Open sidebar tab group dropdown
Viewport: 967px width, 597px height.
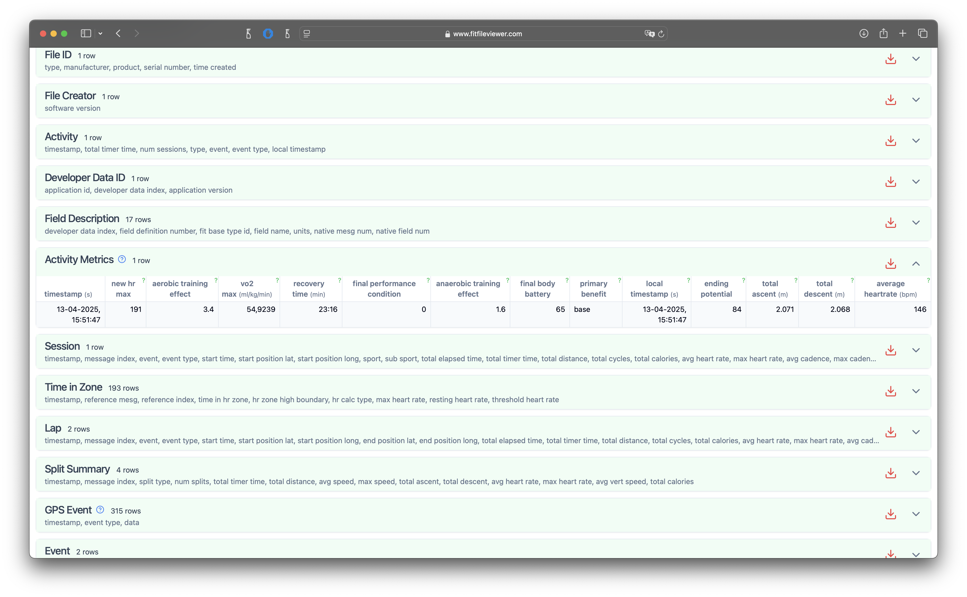tap(100, 34)
